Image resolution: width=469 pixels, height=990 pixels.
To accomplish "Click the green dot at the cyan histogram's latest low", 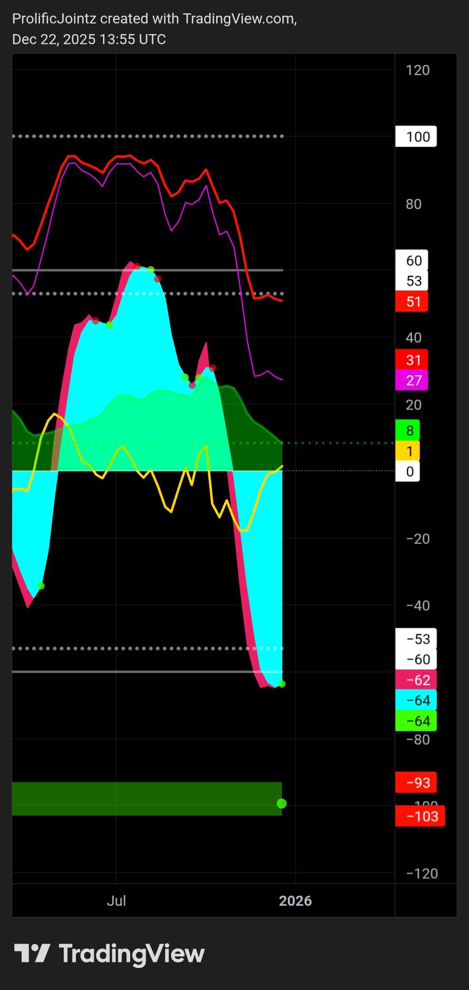I will coord(282,684).
